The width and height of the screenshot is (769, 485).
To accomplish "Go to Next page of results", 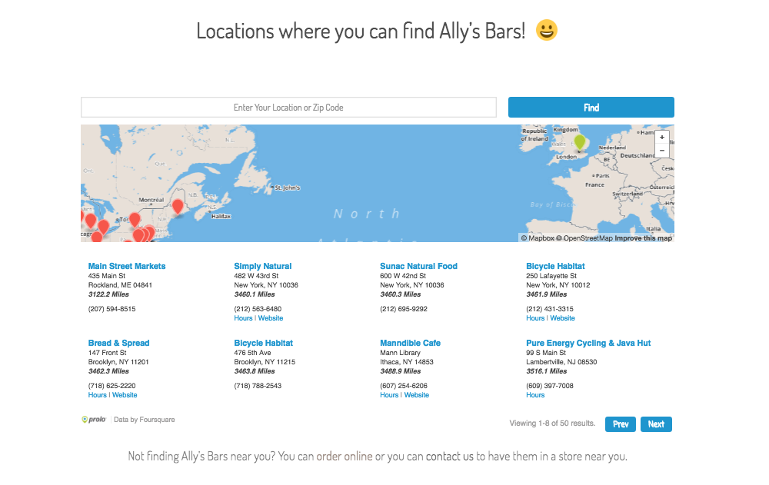I will [x=656, y=424].
